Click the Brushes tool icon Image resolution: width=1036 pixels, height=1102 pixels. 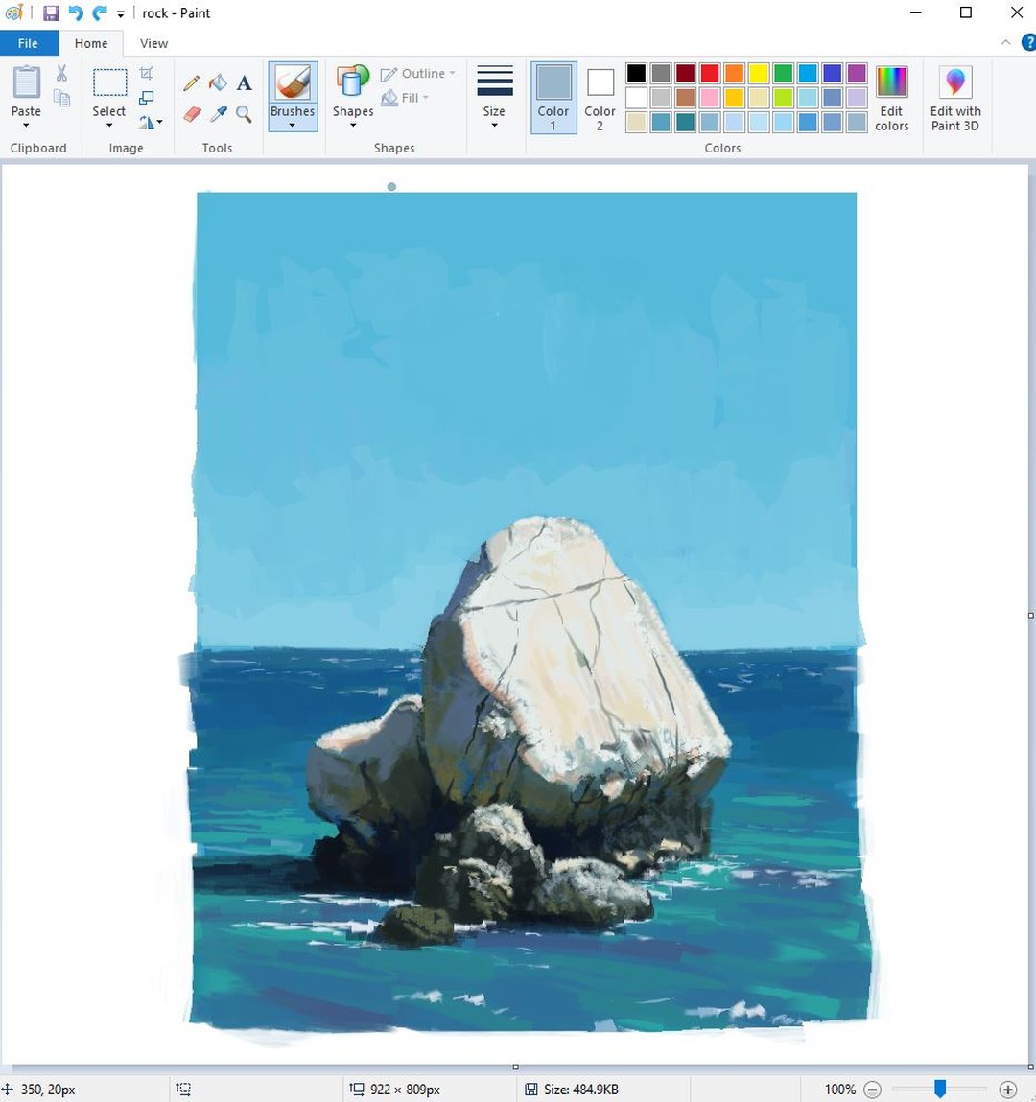pos(294,82)
